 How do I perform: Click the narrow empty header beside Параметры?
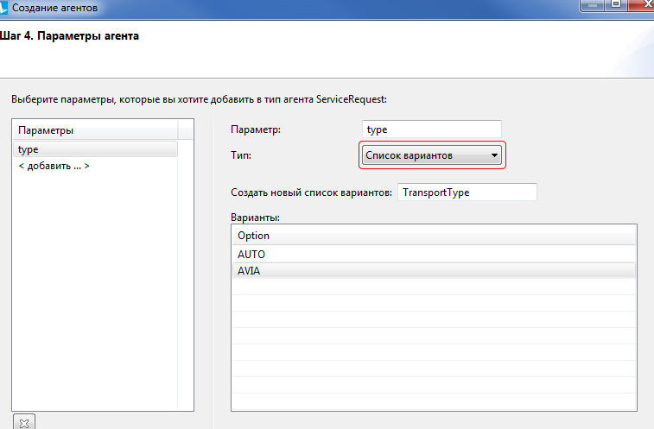click(x=186, y=130)
